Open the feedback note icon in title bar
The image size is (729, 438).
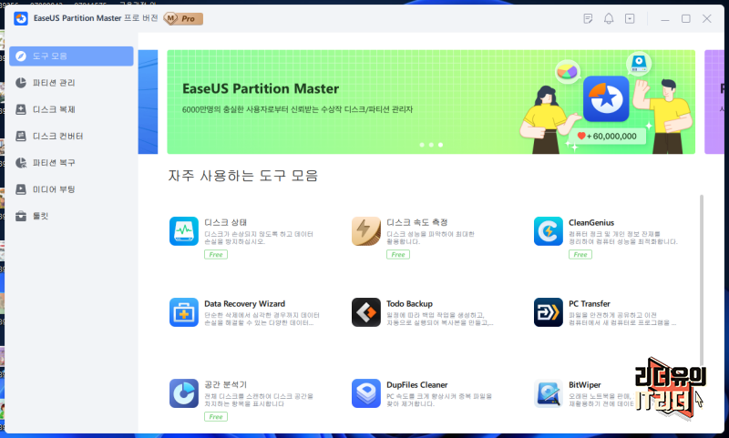coord(588,18)
